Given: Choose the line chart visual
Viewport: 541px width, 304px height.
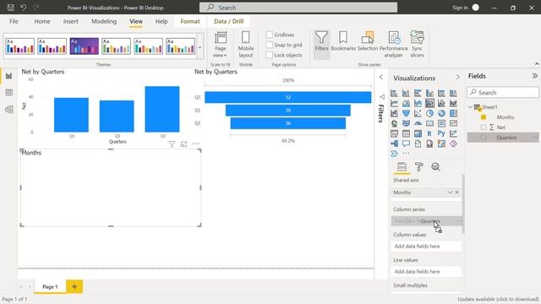Looking at the screenshot, I should coord(394,103).
